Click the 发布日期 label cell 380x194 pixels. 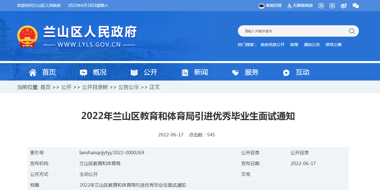(250, 163)
